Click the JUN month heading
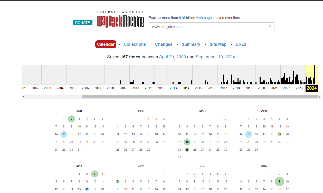Viewport: 323px width, 193px height. (141, 166)
